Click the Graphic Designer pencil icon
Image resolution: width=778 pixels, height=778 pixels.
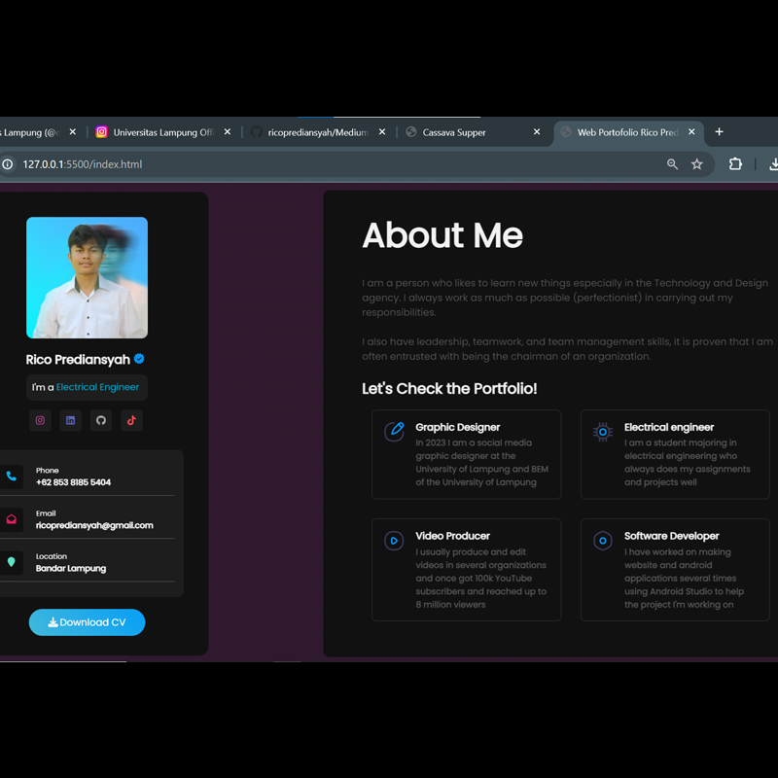pos(394,431)
